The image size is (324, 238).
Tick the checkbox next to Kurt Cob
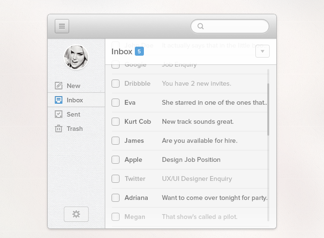tap(115, 121)
